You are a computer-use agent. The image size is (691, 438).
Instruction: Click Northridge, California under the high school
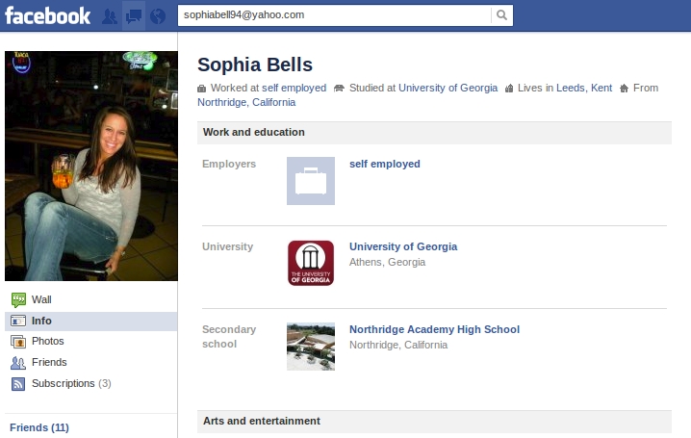pyautogui.click(x=398, y=345)
